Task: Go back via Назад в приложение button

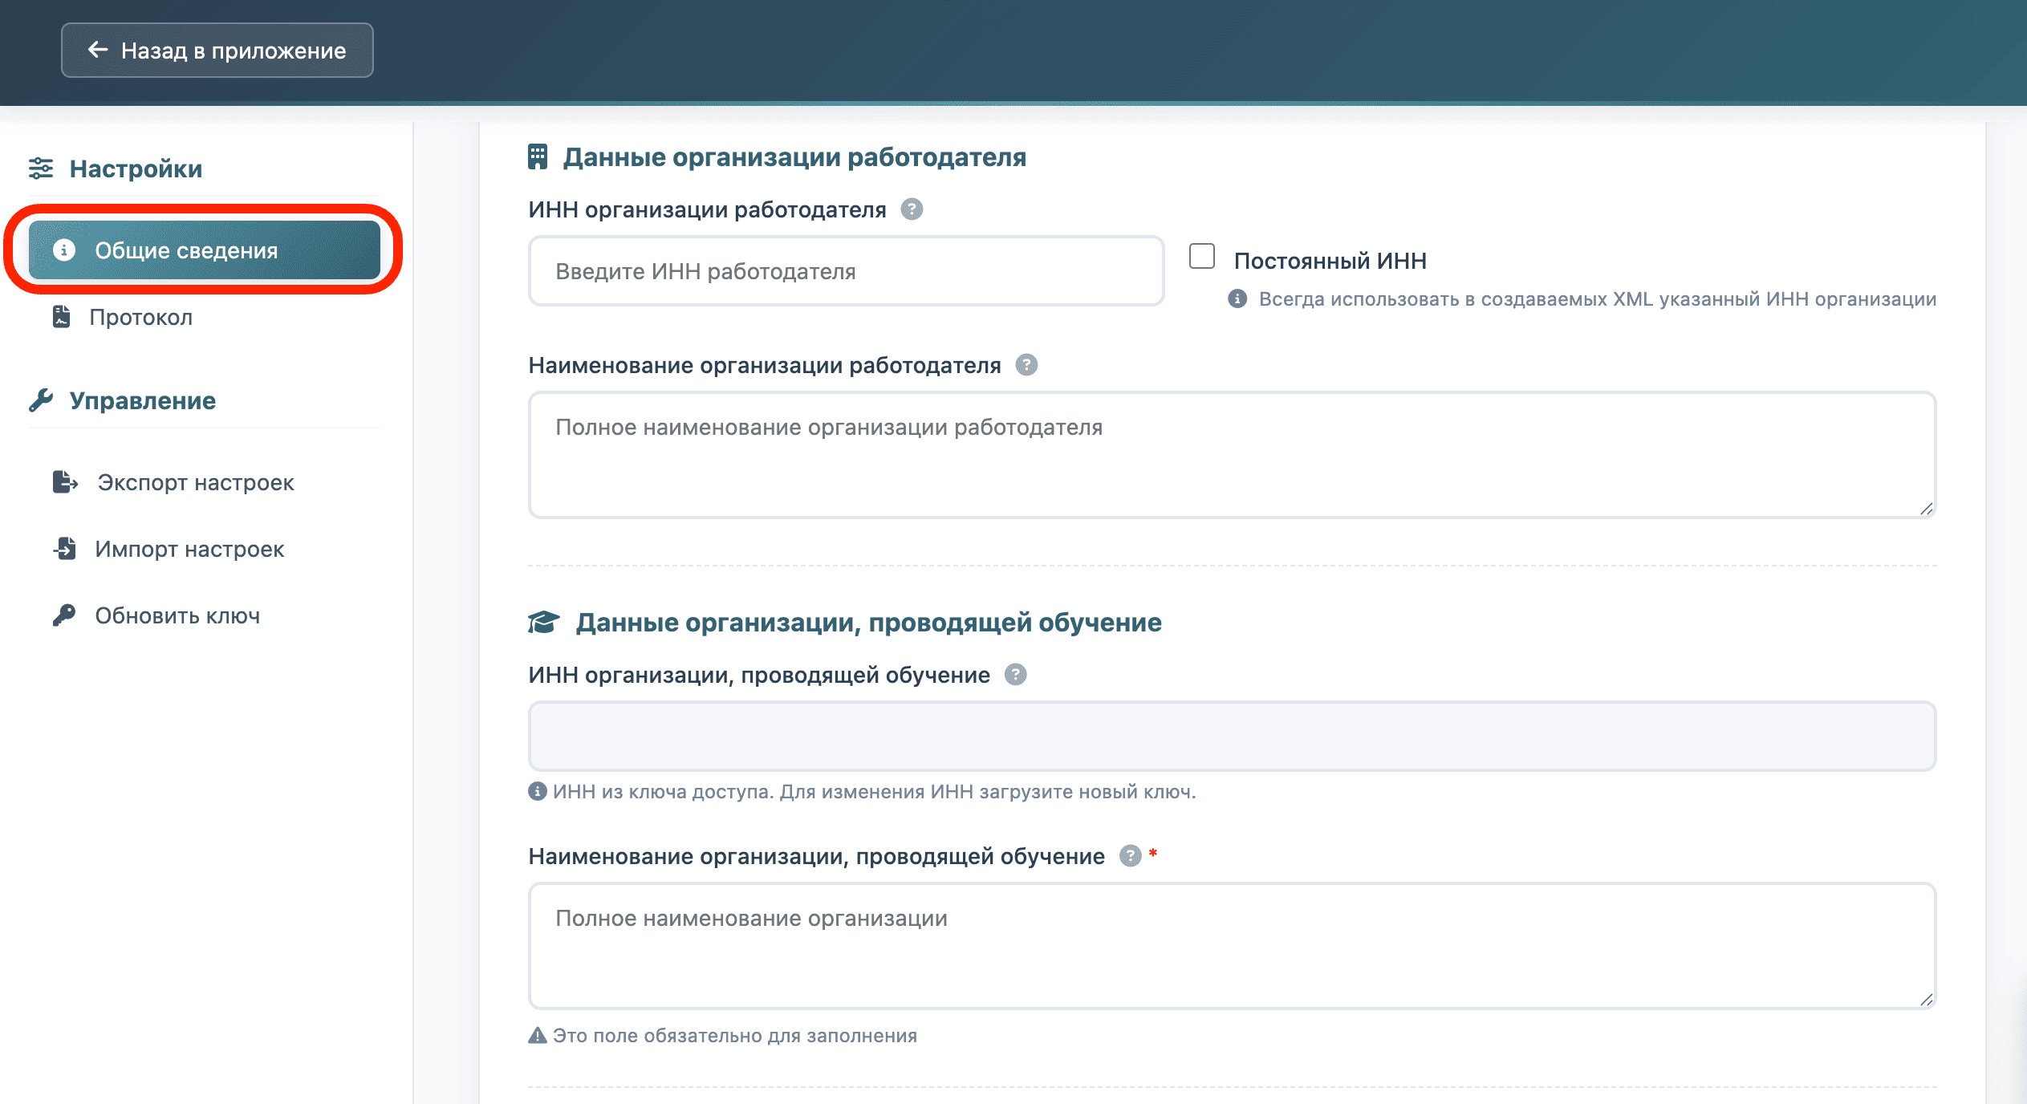Action: 217,51
